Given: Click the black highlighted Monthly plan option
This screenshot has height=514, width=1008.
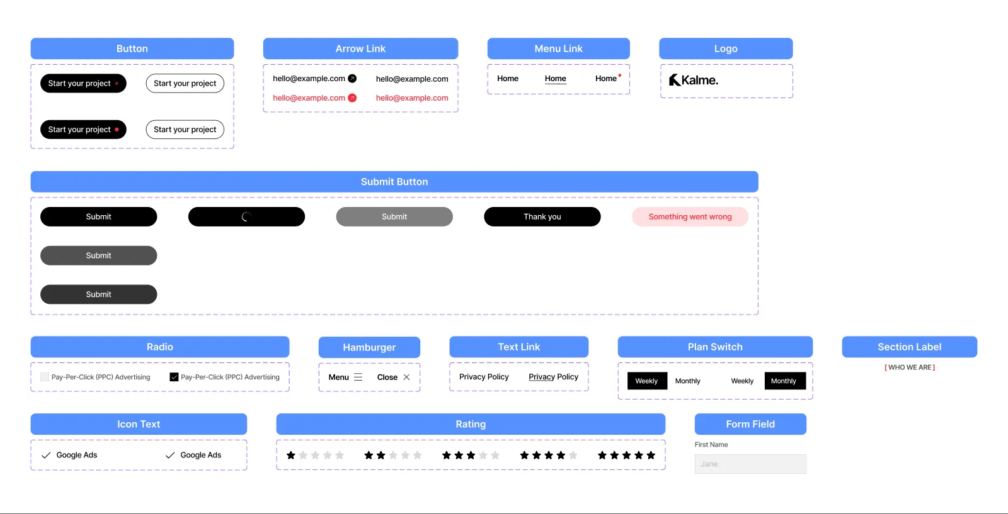Looking at the screenshot, I should coord(784,381).
